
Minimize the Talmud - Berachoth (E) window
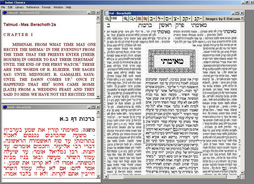click(x=89, y=13)
